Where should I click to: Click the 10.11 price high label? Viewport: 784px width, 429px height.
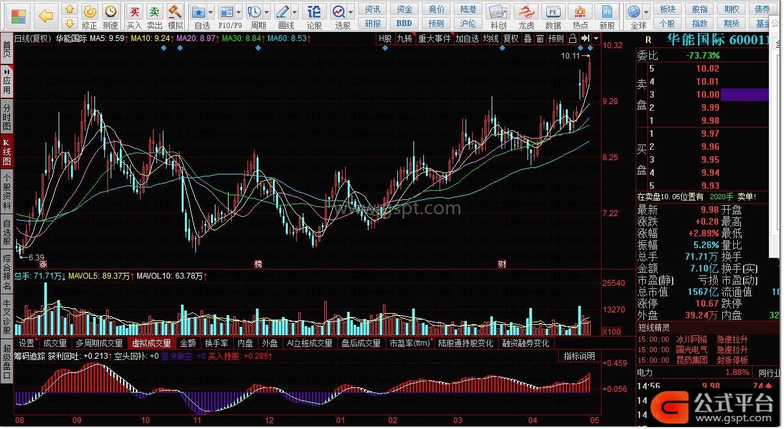point(570,56)
